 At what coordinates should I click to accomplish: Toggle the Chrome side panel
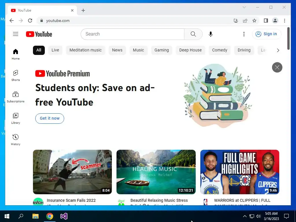point(266,21)
